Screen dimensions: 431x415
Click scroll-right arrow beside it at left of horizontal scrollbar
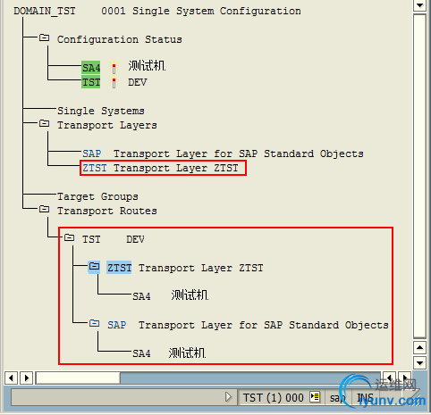coord(27,378)
